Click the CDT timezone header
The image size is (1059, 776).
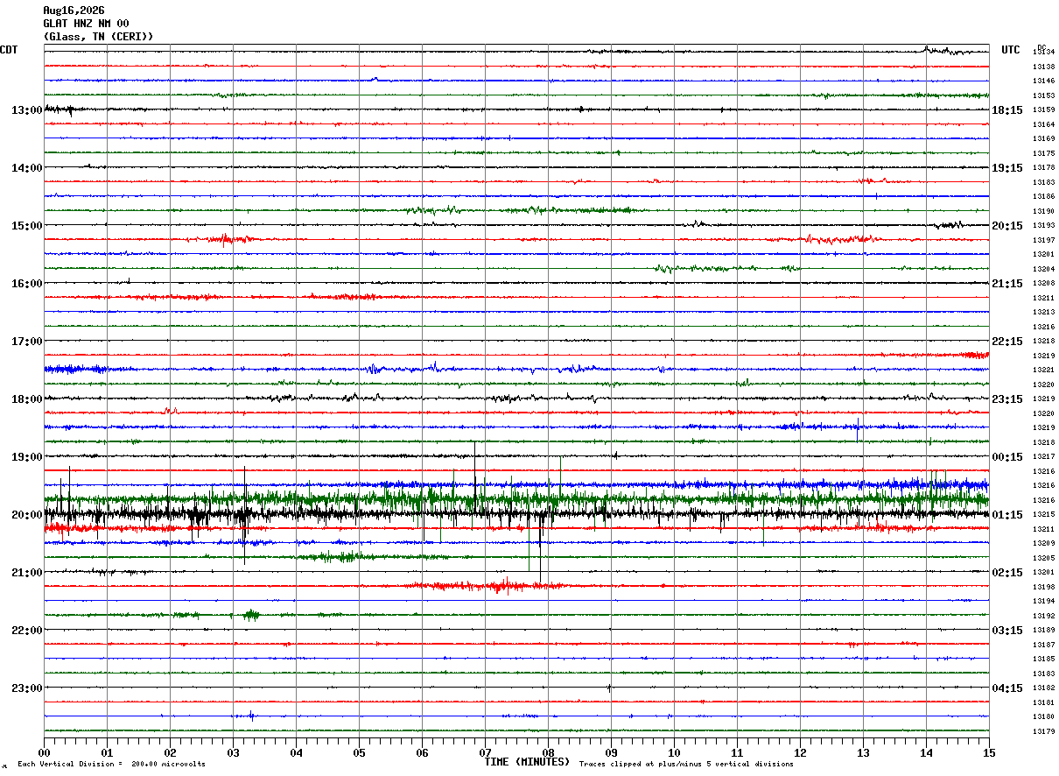(9, 50)
